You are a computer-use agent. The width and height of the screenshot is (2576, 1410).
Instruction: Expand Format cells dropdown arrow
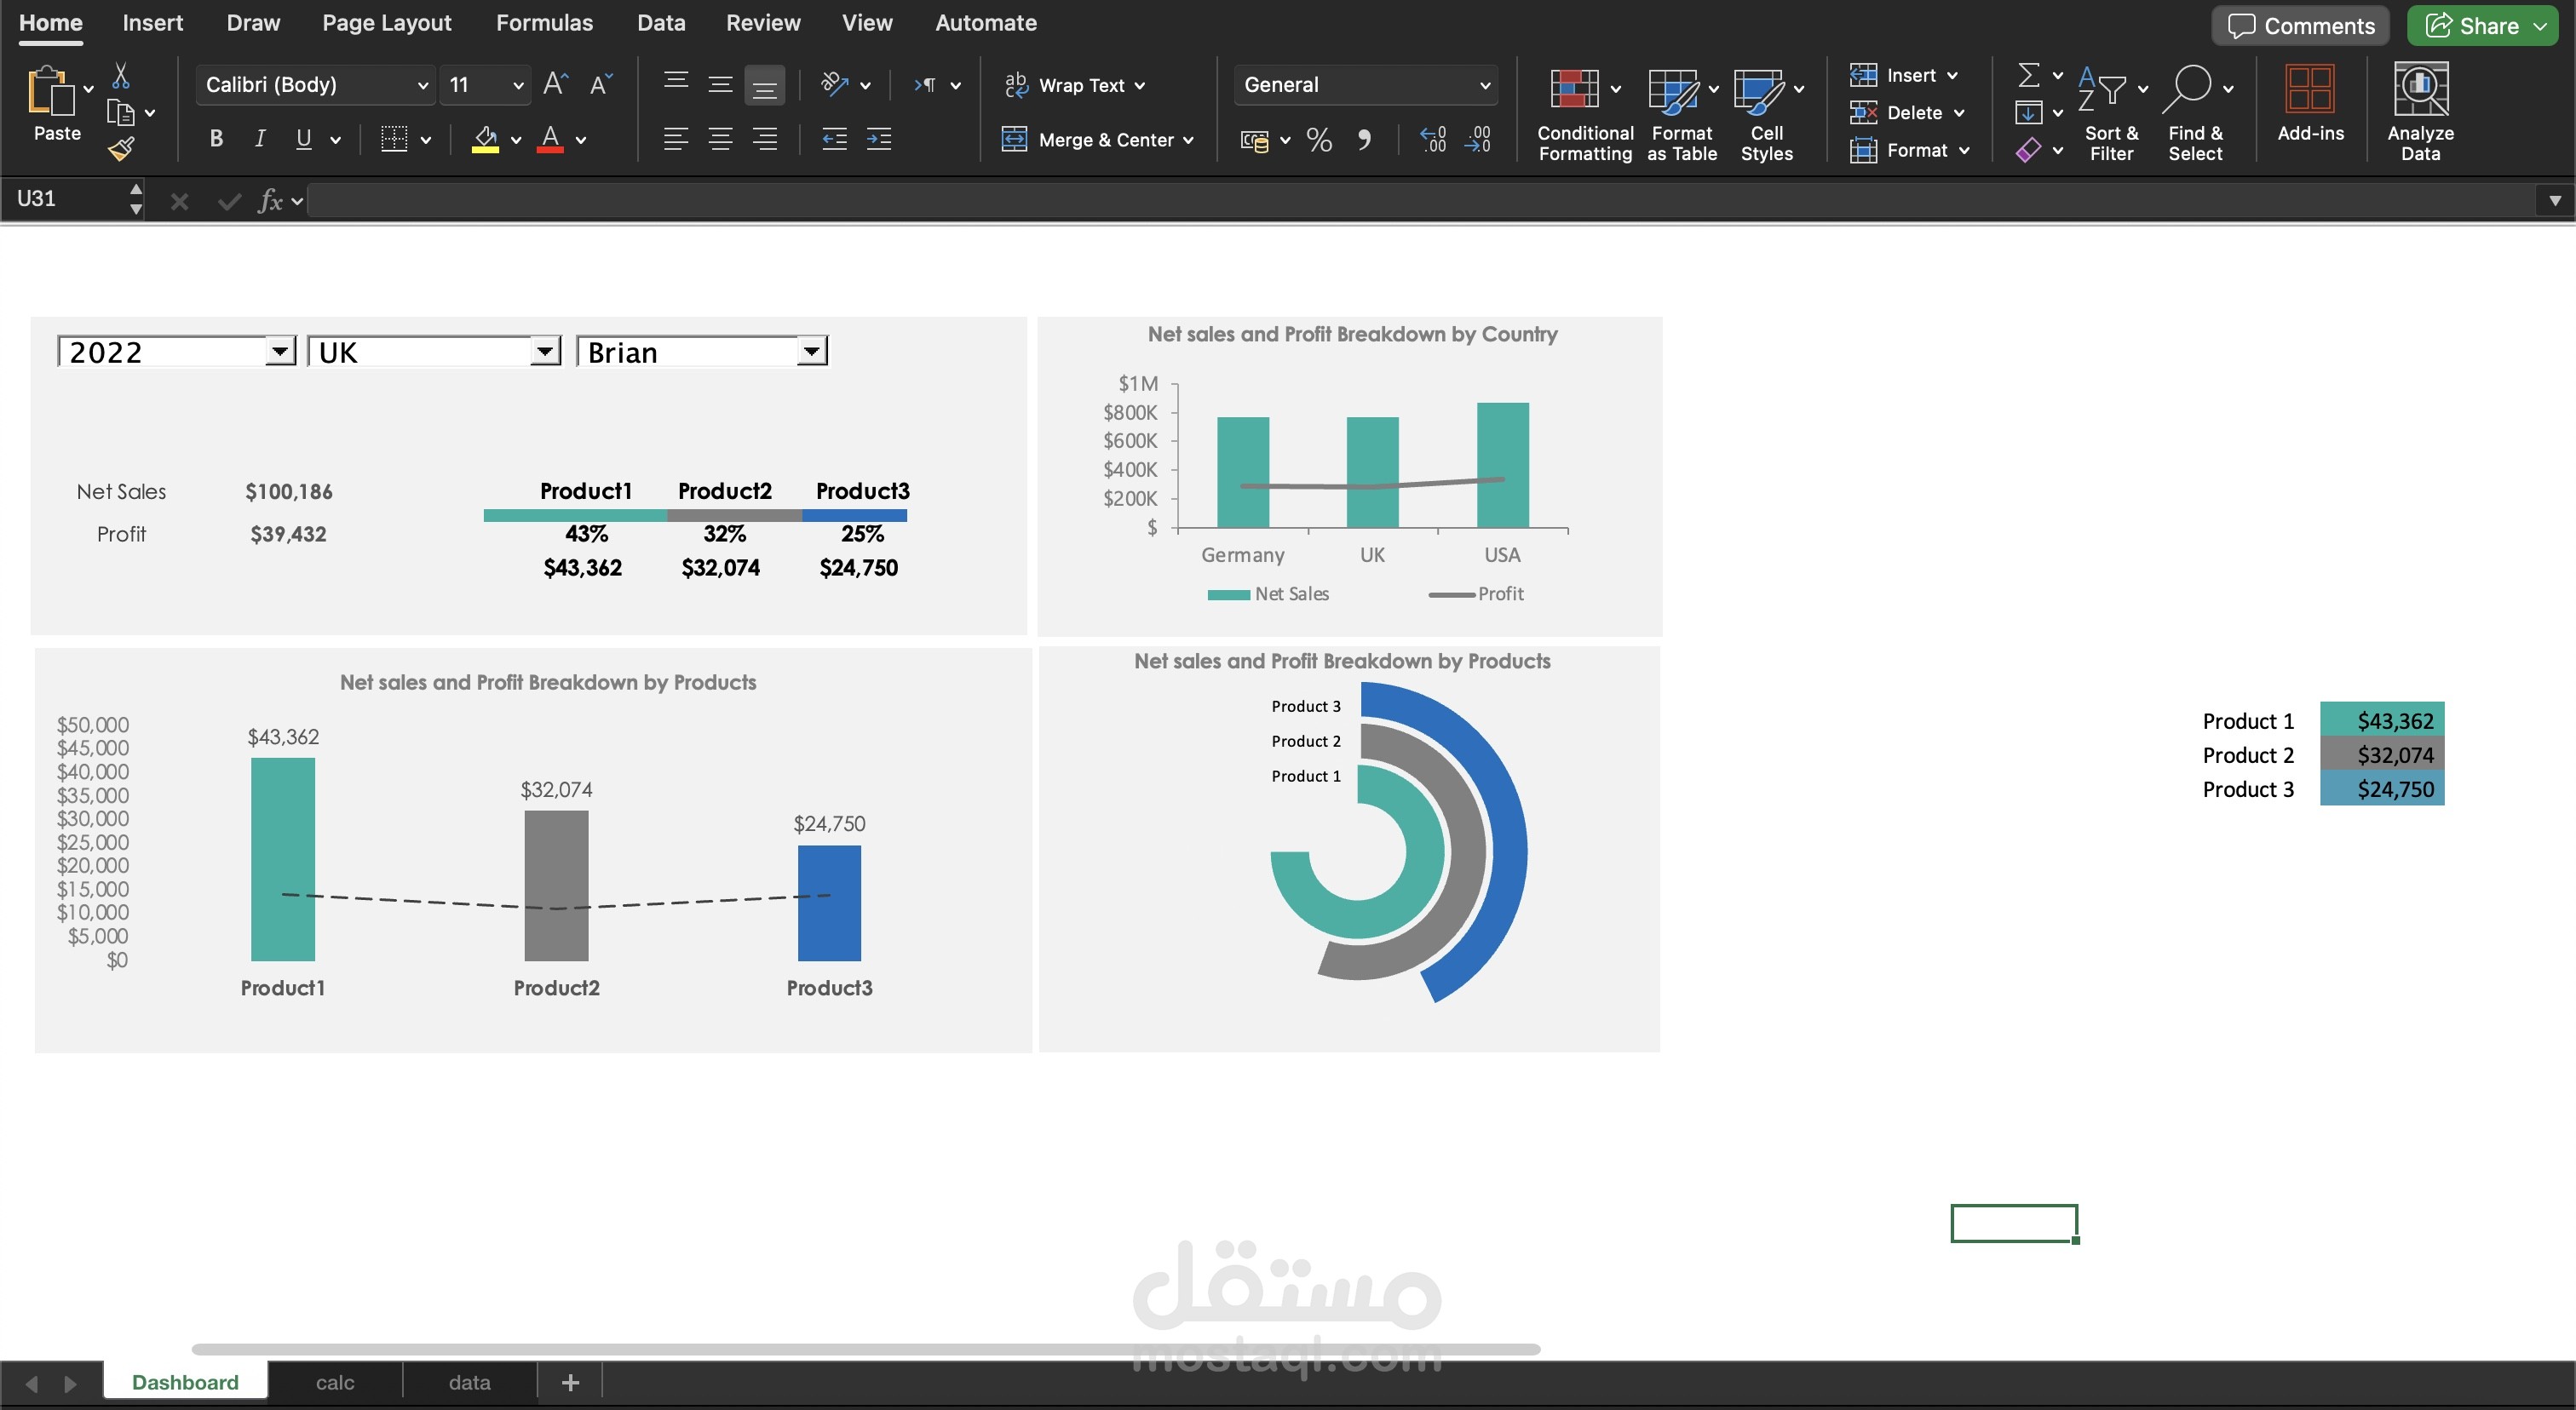[1964, 151]
